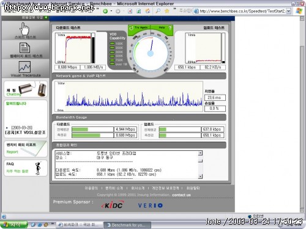Click first quick launch icon on taskbar
This screenshot has height=229, width=306.
pyautogui.click(x=33, y=225)
